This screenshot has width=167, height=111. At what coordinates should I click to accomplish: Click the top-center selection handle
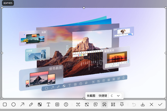(x=84, y=8)
